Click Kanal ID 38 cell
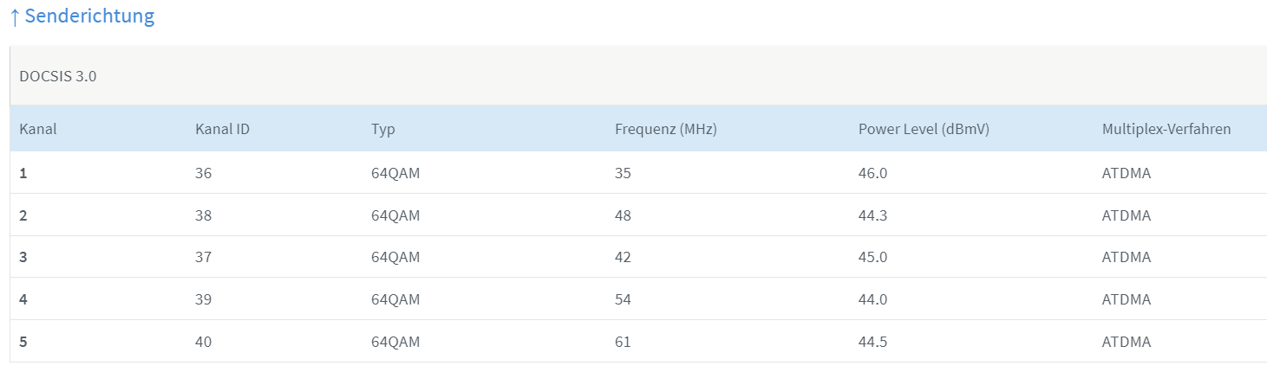The width and height of the screenshot is (1267, 372). (x=204, y=215)
